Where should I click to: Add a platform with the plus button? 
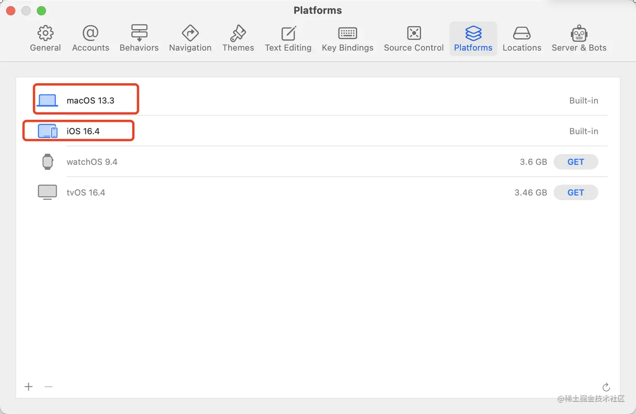pos(29,387)
